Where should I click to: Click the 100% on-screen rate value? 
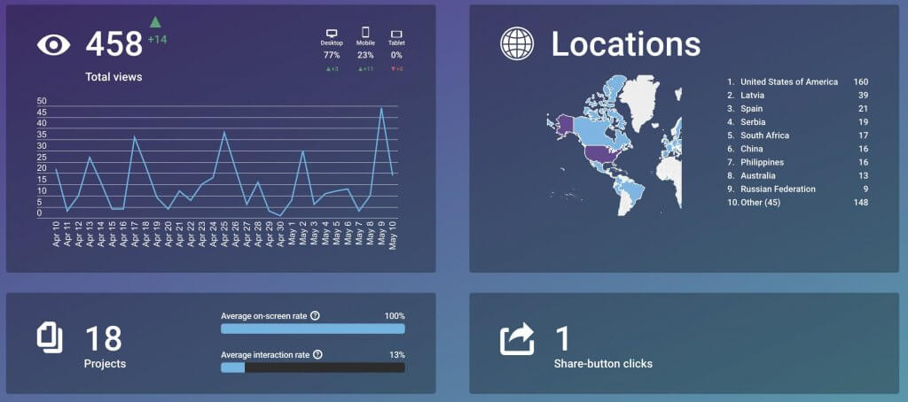pyautogui.click(x=395, y=316)
